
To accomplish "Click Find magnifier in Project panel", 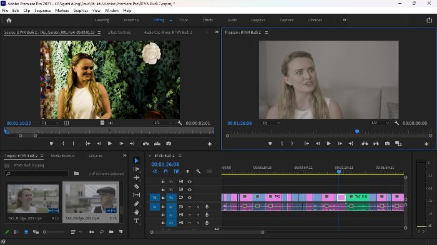I will (101, 232).
